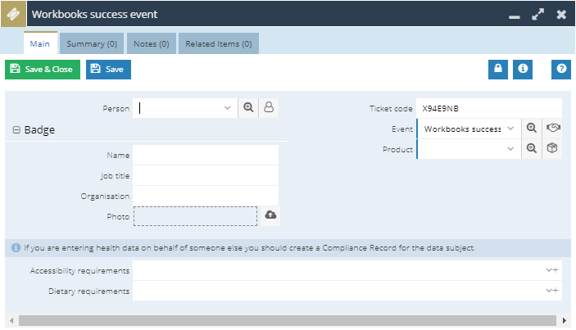Click the info icon in compliance notice
Screen dimensions: 576x330
[x=16, y=248]
